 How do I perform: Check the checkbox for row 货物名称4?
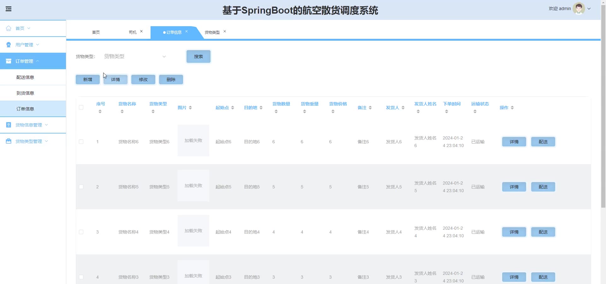81,232
